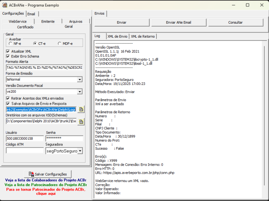Click Usuário input field
Viewport: 269px width, 201px height.
[x=25, y=138]
